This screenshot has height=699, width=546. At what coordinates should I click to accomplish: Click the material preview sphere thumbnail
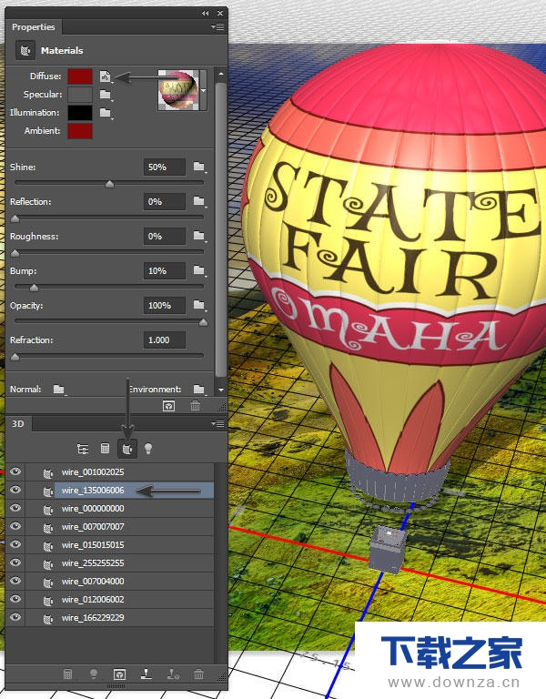click(179, 90)
